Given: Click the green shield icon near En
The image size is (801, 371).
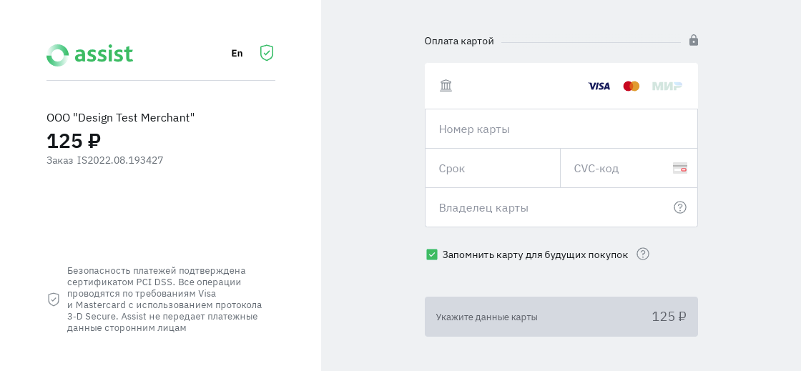Looking at the screenshot, I should coord(267,53).
